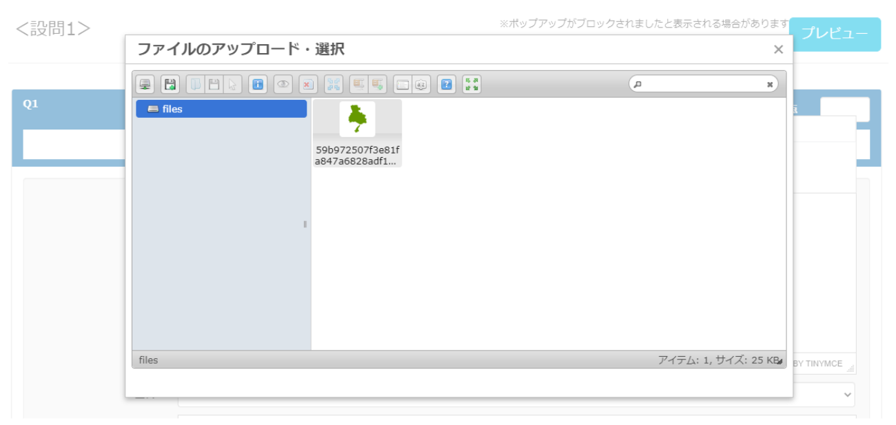
Task: Close the ファイルのアップロード・選択 dialog
Action: click(x=778, y=50)
